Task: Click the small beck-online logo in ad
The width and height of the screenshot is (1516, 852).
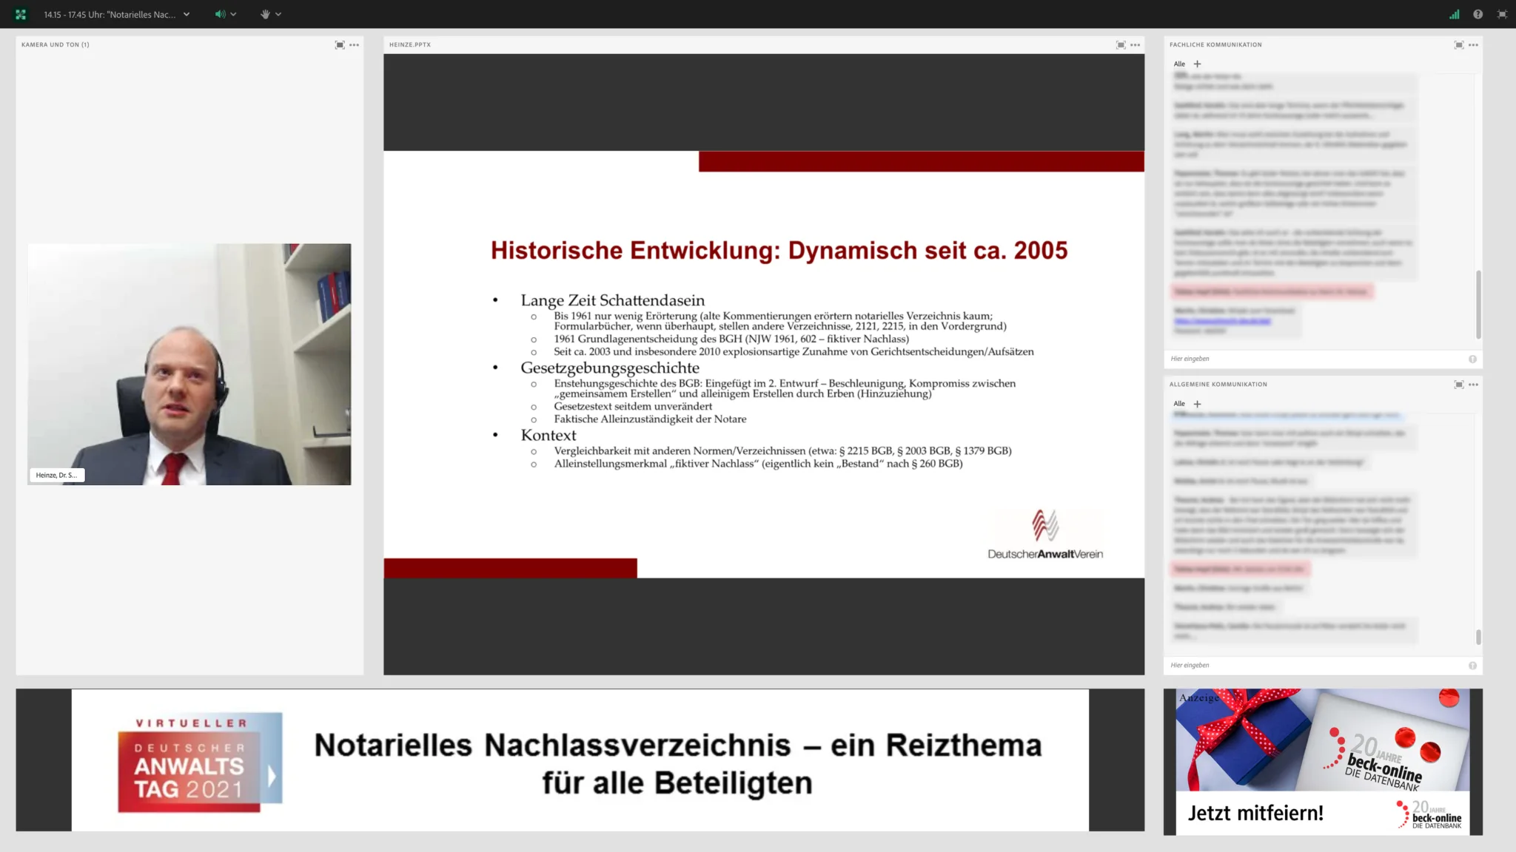Action: pyautogui.click(x=1429, y=814)
